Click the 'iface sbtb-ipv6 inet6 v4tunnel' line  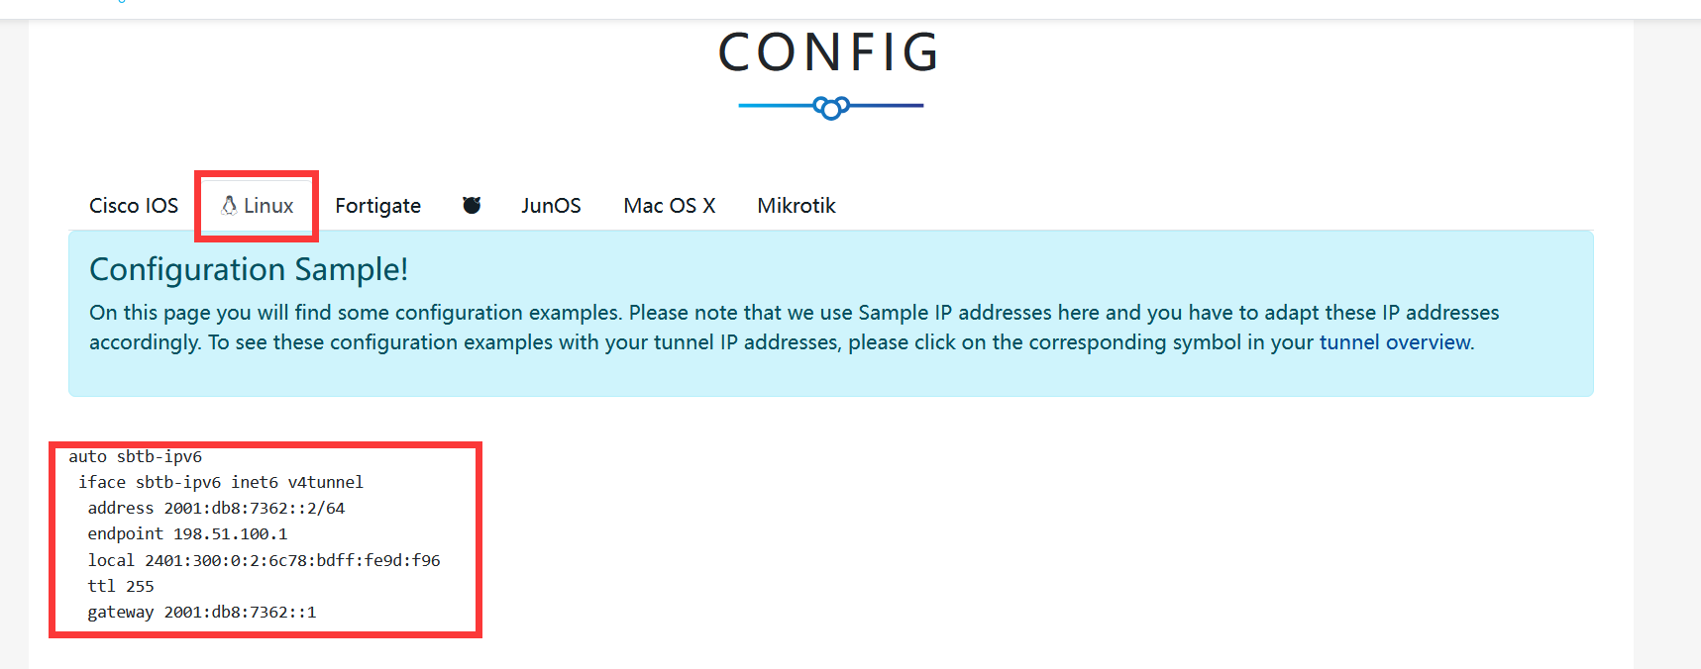pyautogui.click(x=221, y=482)
